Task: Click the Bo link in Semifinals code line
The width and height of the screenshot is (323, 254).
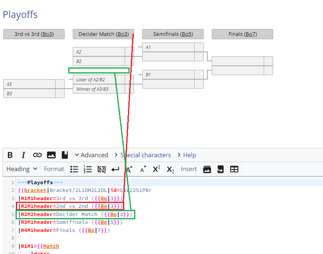Action: (x=103, y=222)
